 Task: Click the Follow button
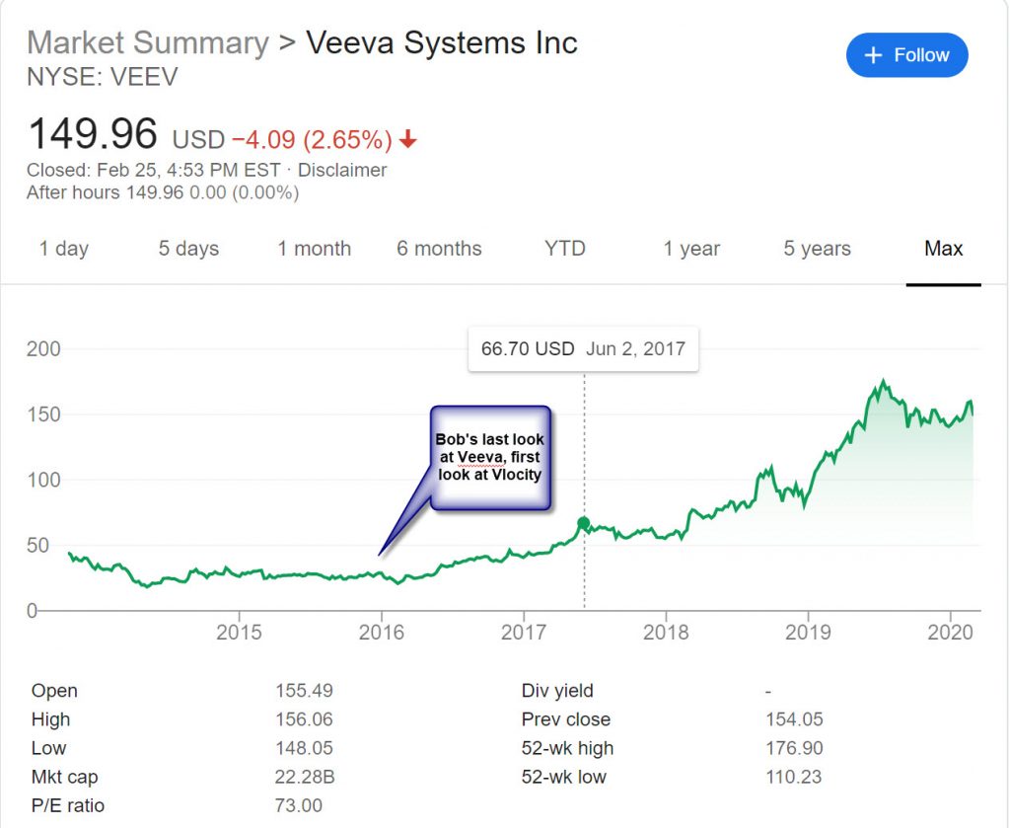[x=906, y=55]
